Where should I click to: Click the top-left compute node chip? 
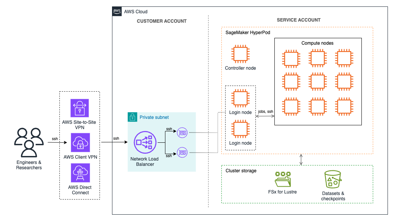pos(291,58)
